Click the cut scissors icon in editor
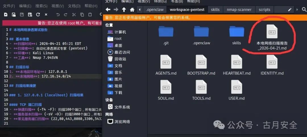Screen dimensions: 307x137 pos(74,15)
